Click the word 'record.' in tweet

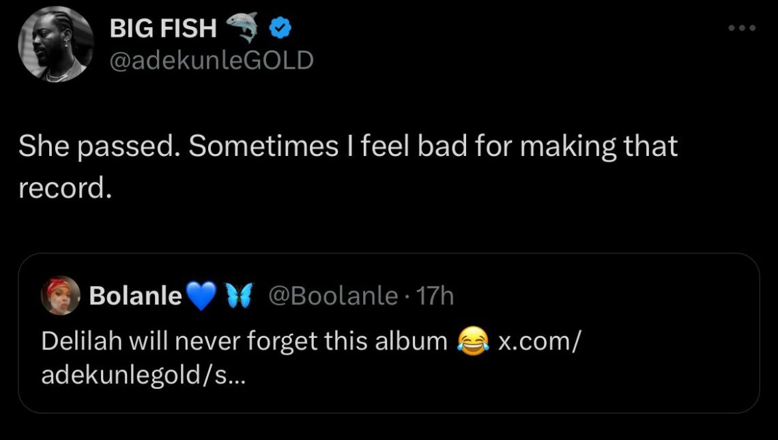65,188
